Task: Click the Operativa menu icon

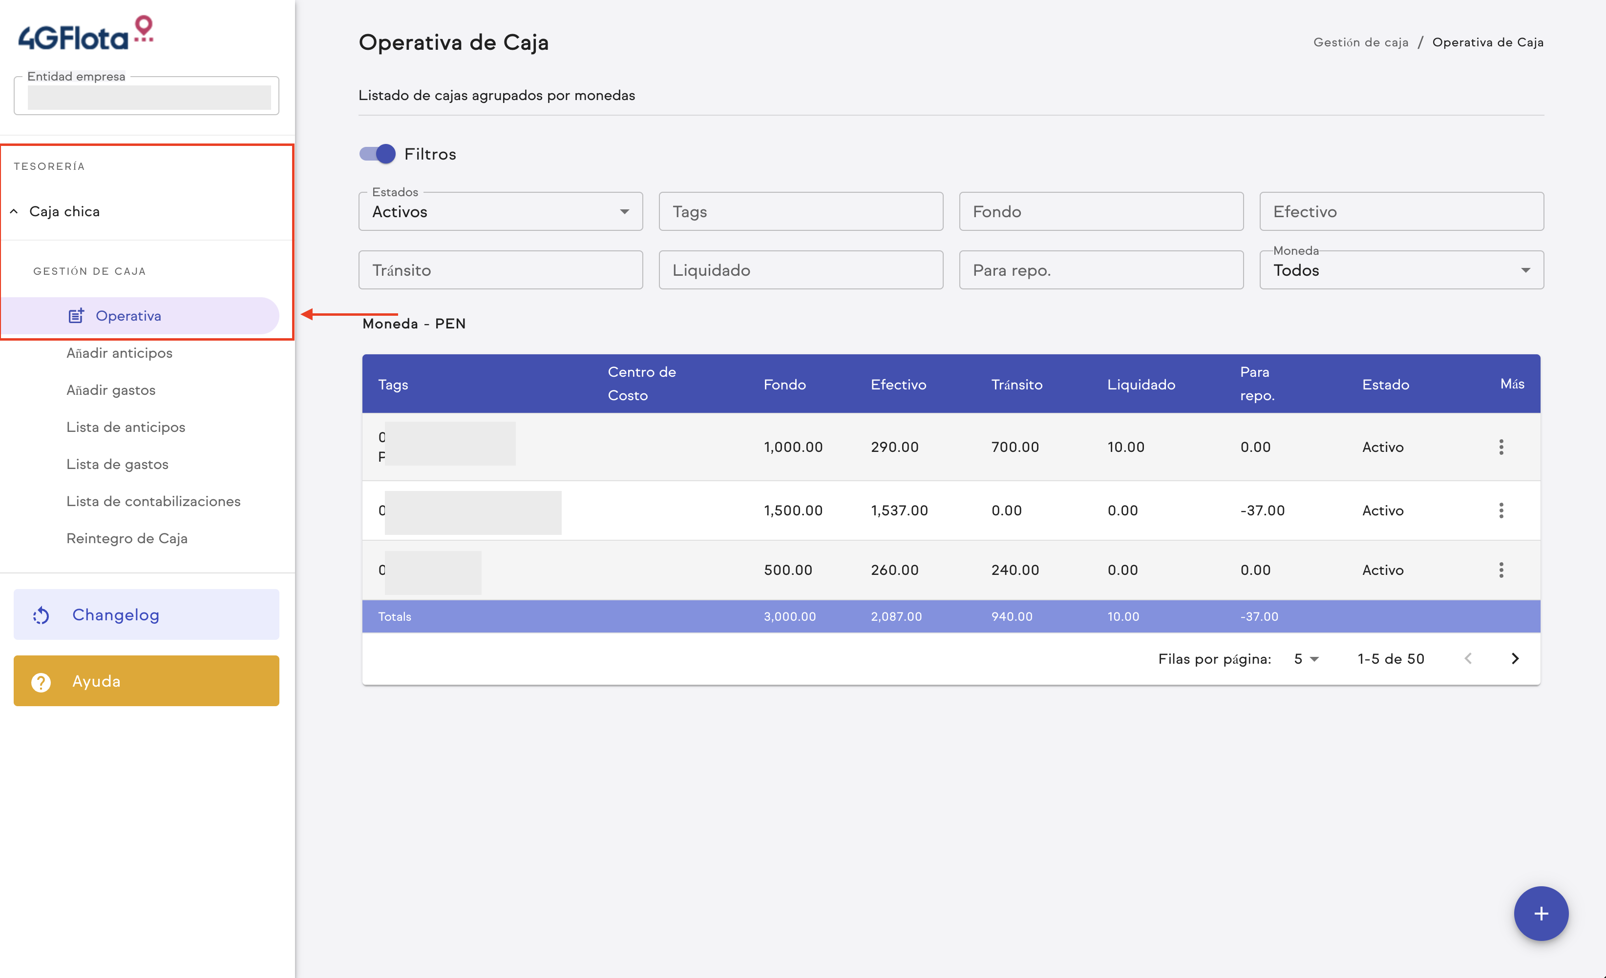Action: click(76, 316)
